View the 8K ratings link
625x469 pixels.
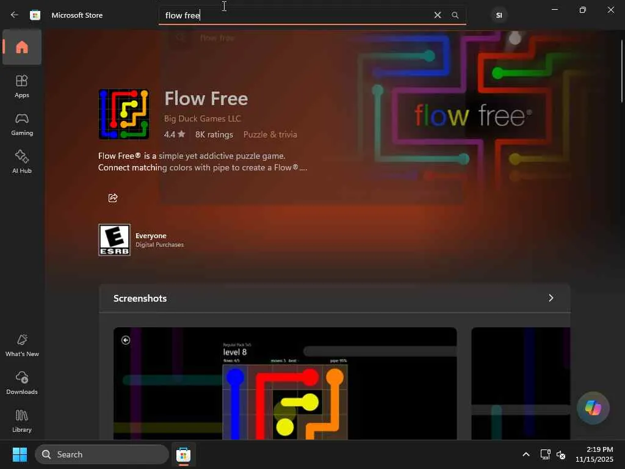214,134
